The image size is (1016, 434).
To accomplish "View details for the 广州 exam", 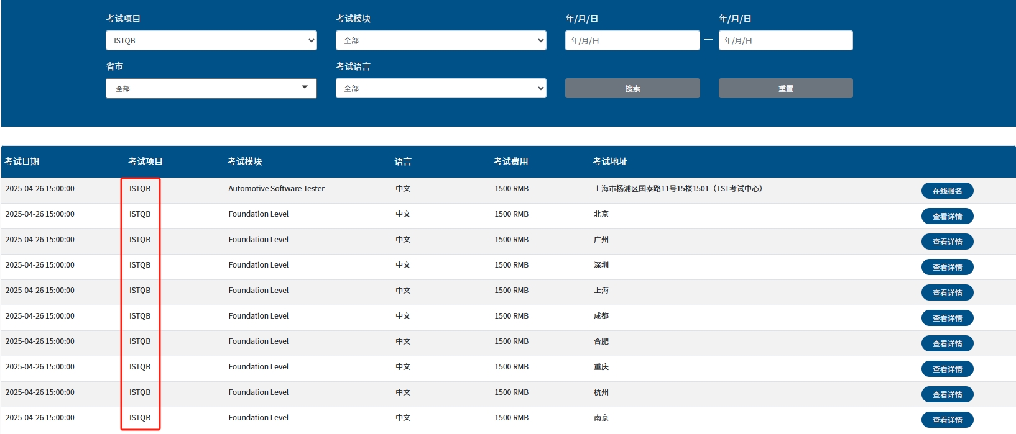I will point(947,242).
